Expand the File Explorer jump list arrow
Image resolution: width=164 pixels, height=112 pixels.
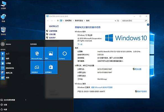pyautogui.click(x=26, y=100)
